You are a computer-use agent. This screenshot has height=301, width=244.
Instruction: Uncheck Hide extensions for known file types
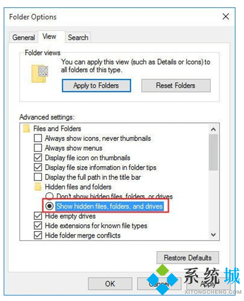click(38, 226)
